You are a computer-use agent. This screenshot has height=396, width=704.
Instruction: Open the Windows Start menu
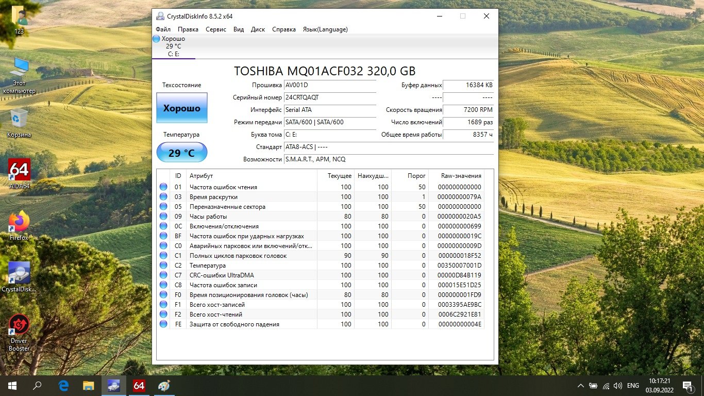pyautogui.click(x=12, y=385)
